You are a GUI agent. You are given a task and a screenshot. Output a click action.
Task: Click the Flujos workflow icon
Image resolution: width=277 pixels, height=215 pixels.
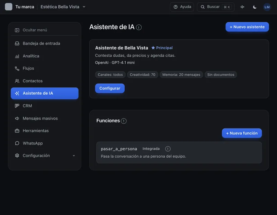(x=17, y=68)
